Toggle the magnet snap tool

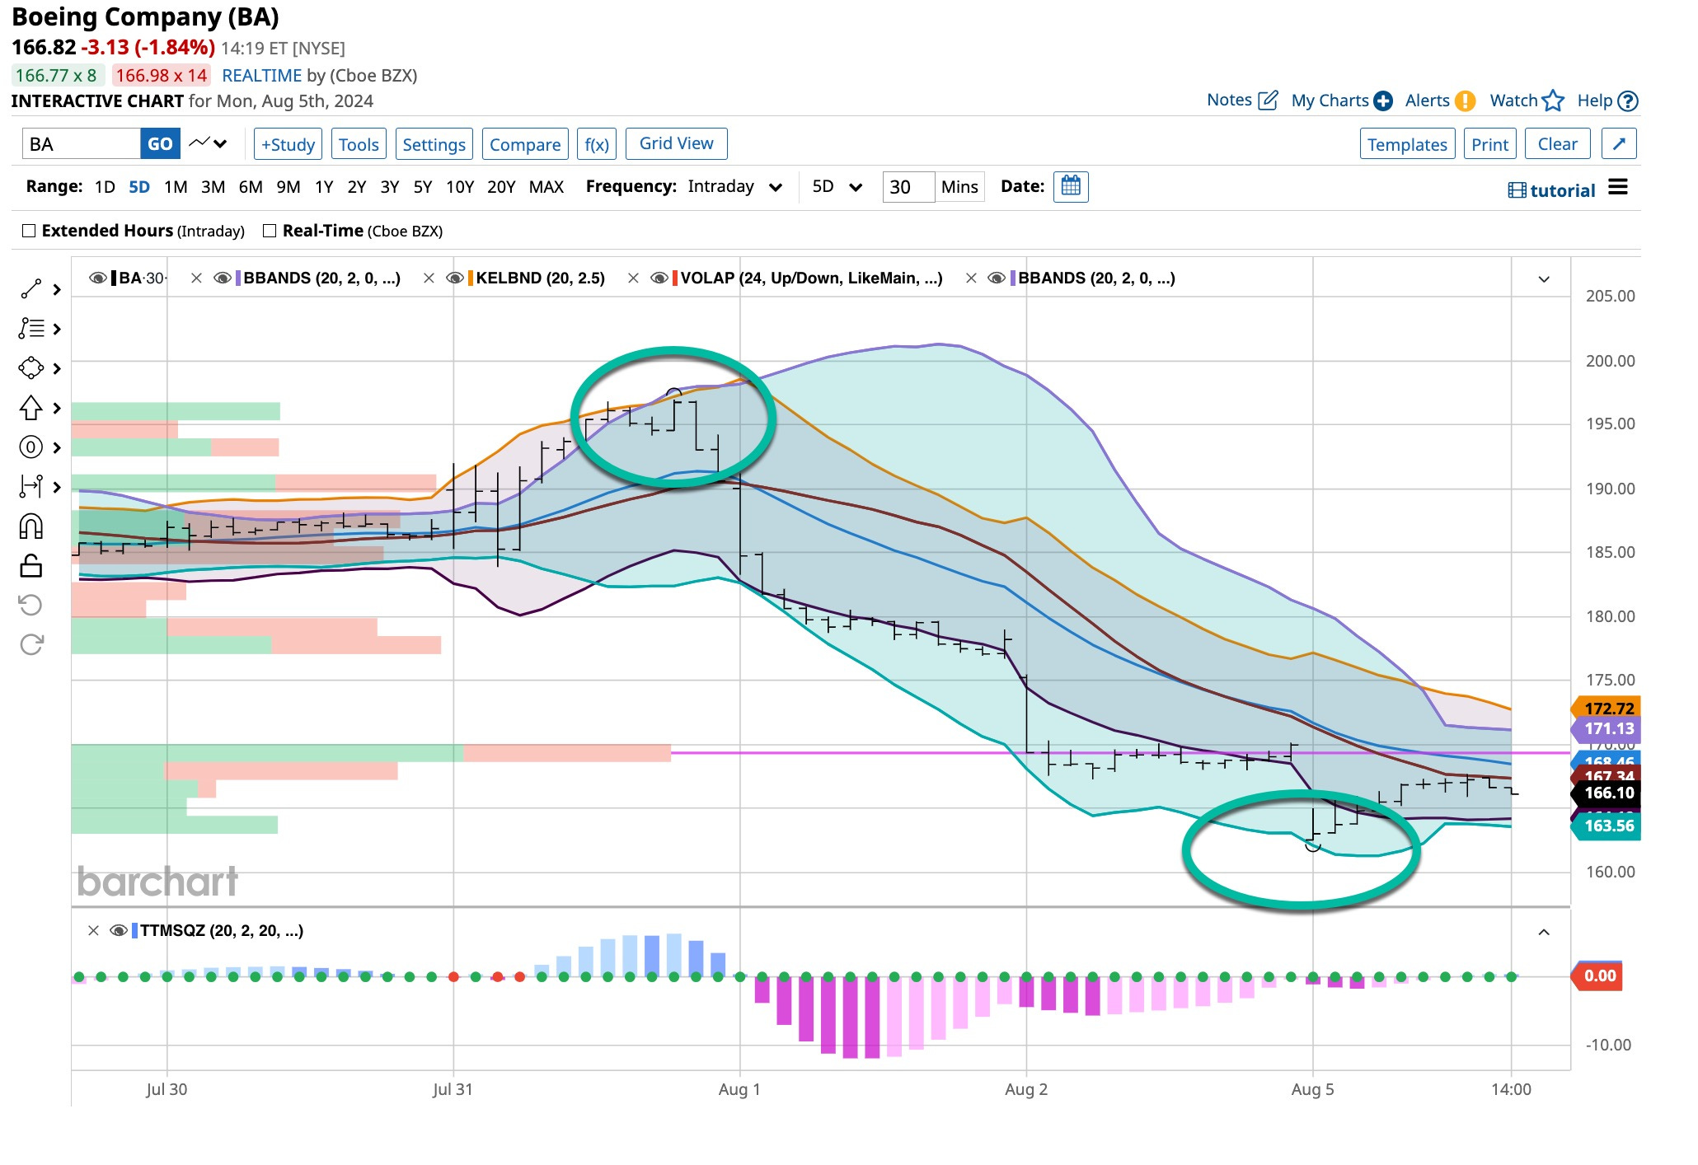[31, 526]
